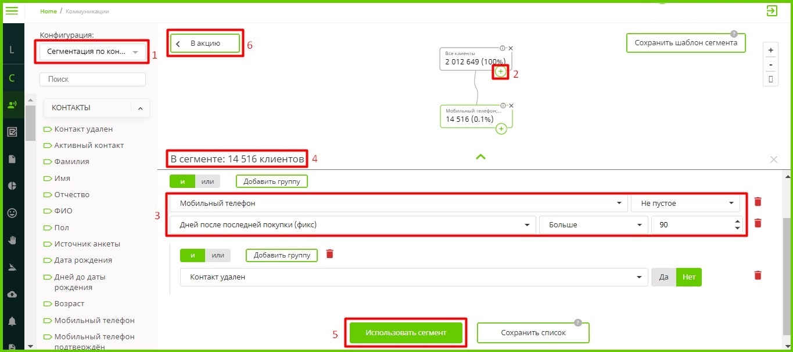The height and width of the screenshot is (352, 793).
Task: Click the Поиск search field
Action: [92, 79]
